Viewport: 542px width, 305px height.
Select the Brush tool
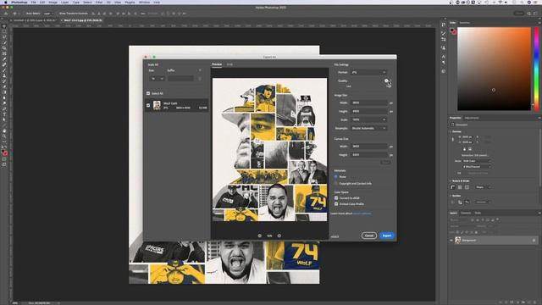click(4, 70)
